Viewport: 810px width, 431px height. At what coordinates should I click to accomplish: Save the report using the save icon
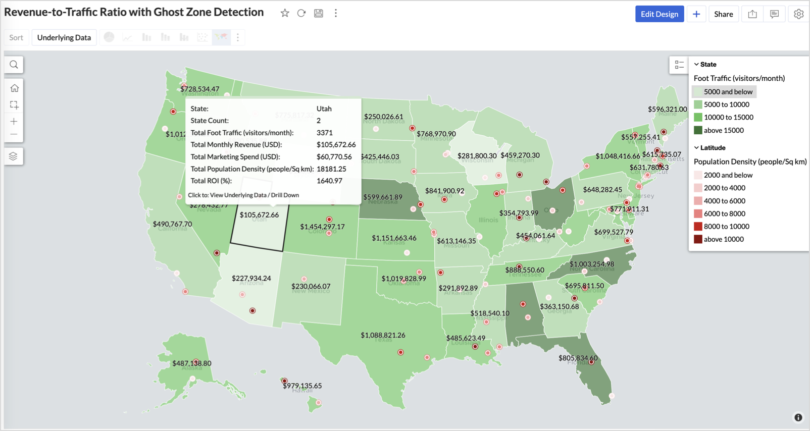coord(319,13)
